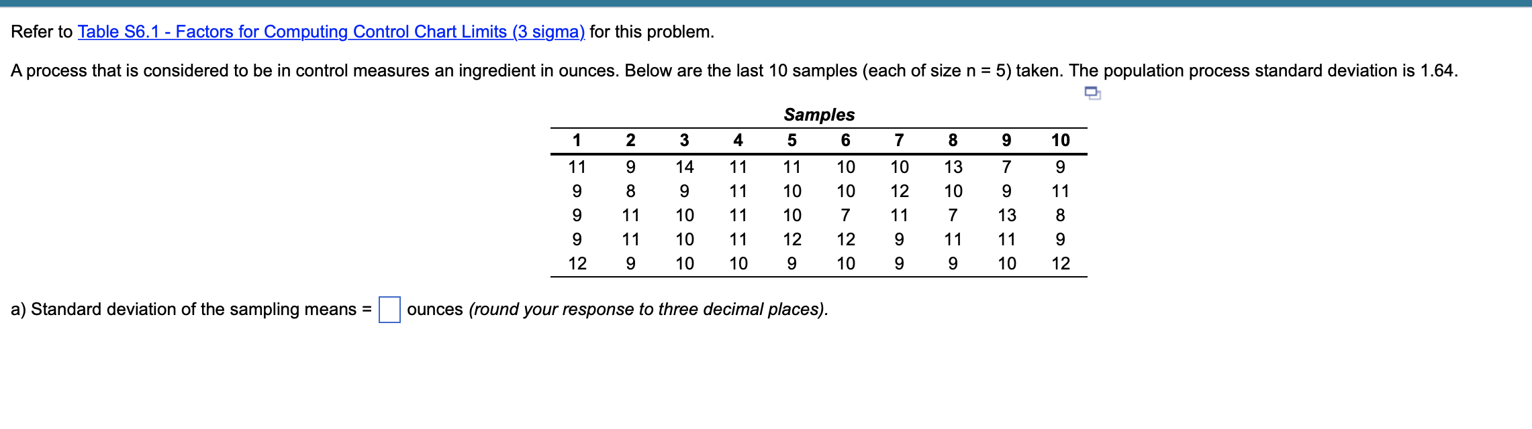Click the column header for sample 1
This screenshot has width=1532, height=429.
[578, 139]
